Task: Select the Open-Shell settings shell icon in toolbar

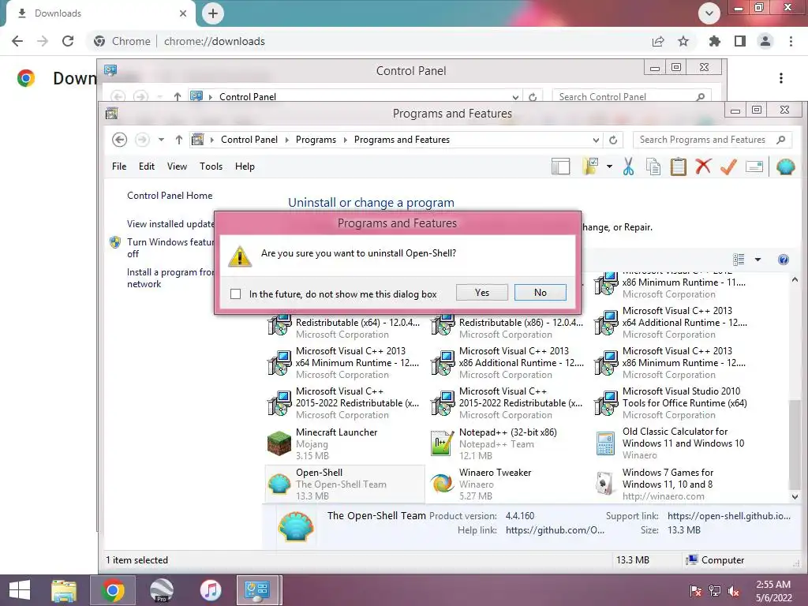Action: pyautogui.click(x=785, y=166)
